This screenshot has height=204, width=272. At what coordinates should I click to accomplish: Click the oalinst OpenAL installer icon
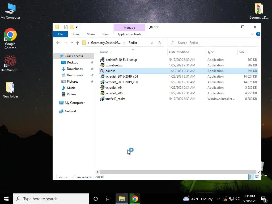coord(102,71)
